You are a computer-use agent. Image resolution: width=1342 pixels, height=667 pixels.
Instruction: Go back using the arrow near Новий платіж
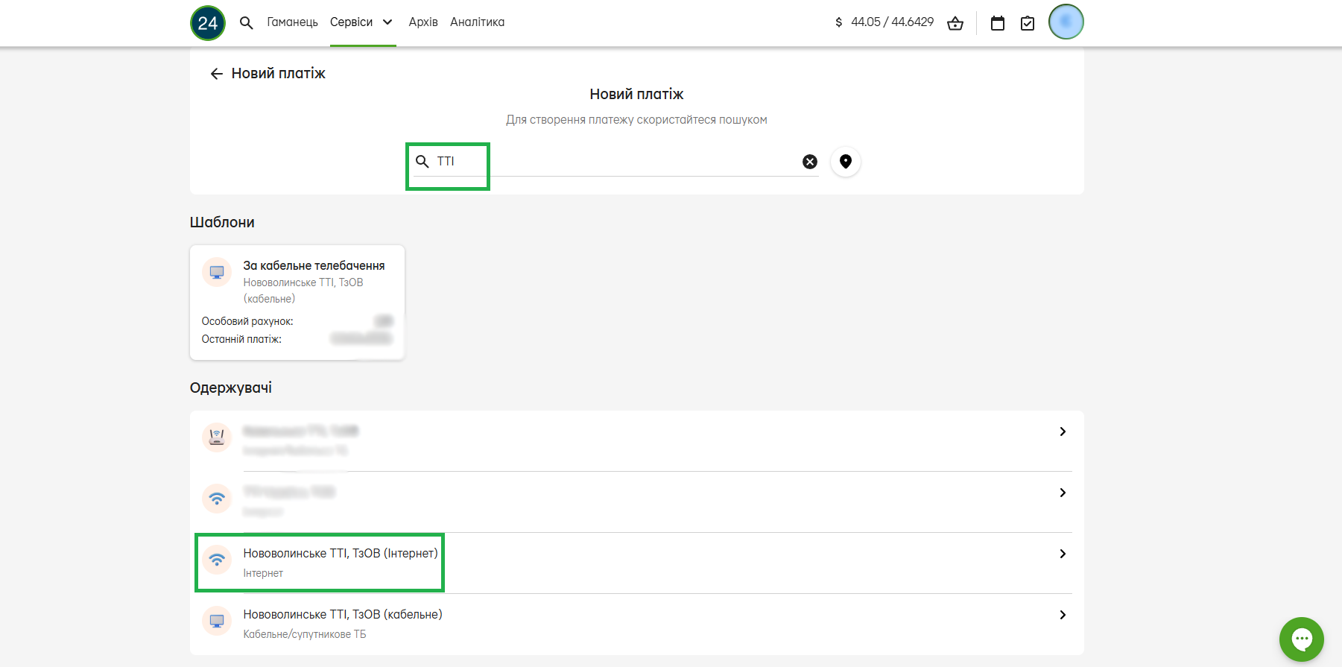(217, 74)
